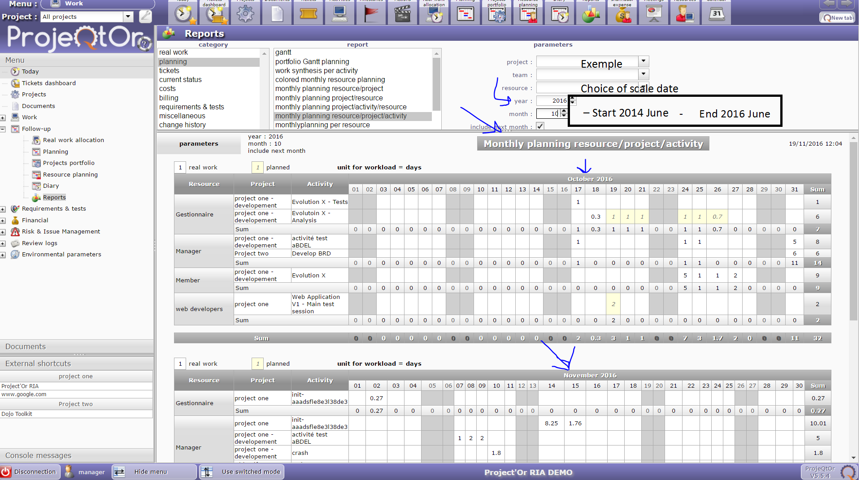Open the Meetings presentation icon
The image size is (861, 480).
click(654, 14)
